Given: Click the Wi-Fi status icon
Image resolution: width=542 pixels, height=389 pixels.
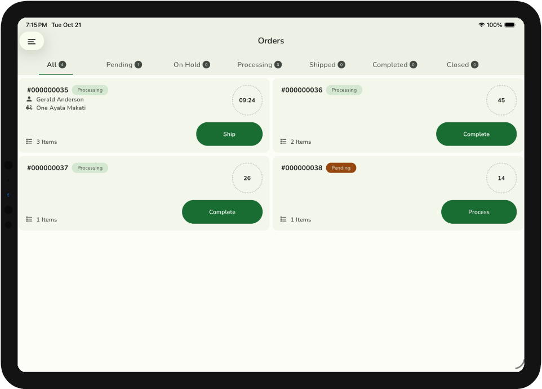Looking at the screenshot, I should tap(481, 25).
